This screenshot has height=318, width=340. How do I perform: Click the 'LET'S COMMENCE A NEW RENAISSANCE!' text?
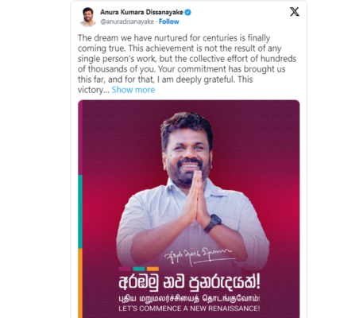pos(189,308)
